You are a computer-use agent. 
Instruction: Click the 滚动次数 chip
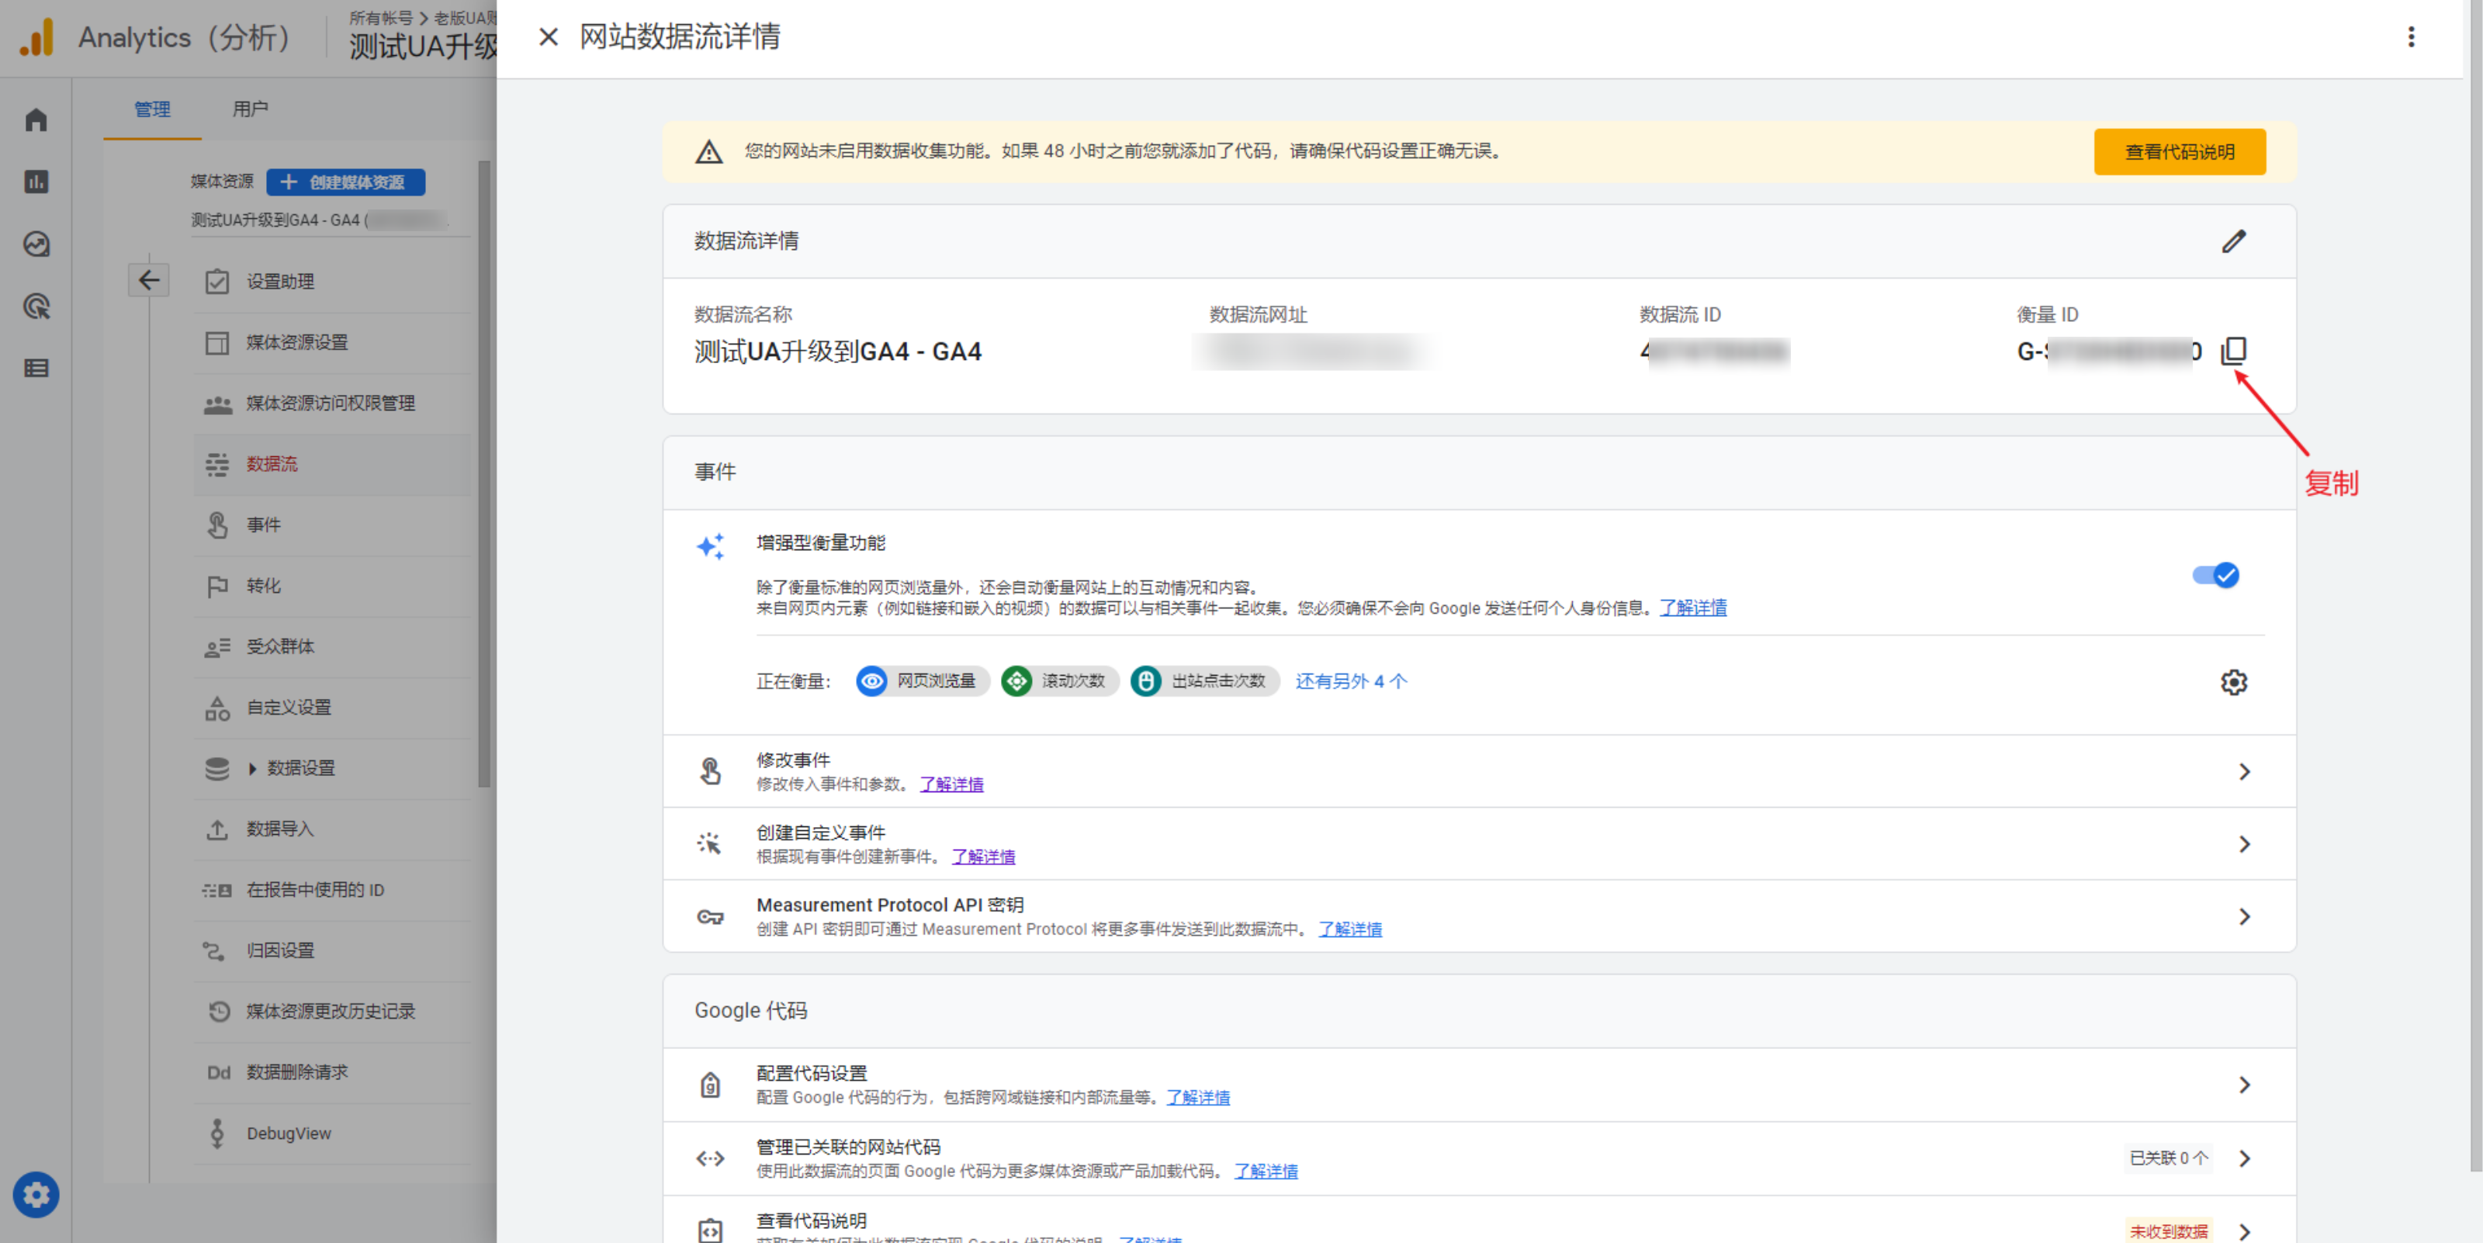1059,681
